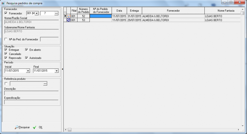Open the Fornecedor branch 001 dropdown

[37, 13]
